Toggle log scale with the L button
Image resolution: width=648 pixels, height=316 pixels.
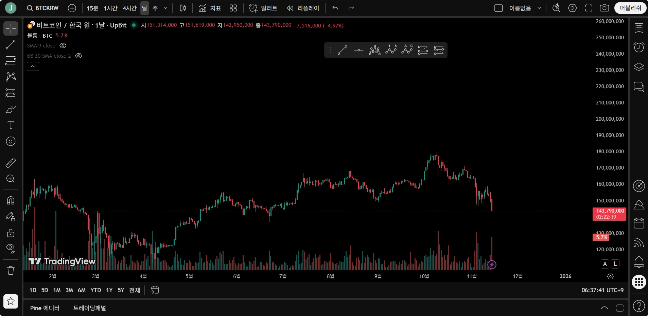[x=615, y=264]
